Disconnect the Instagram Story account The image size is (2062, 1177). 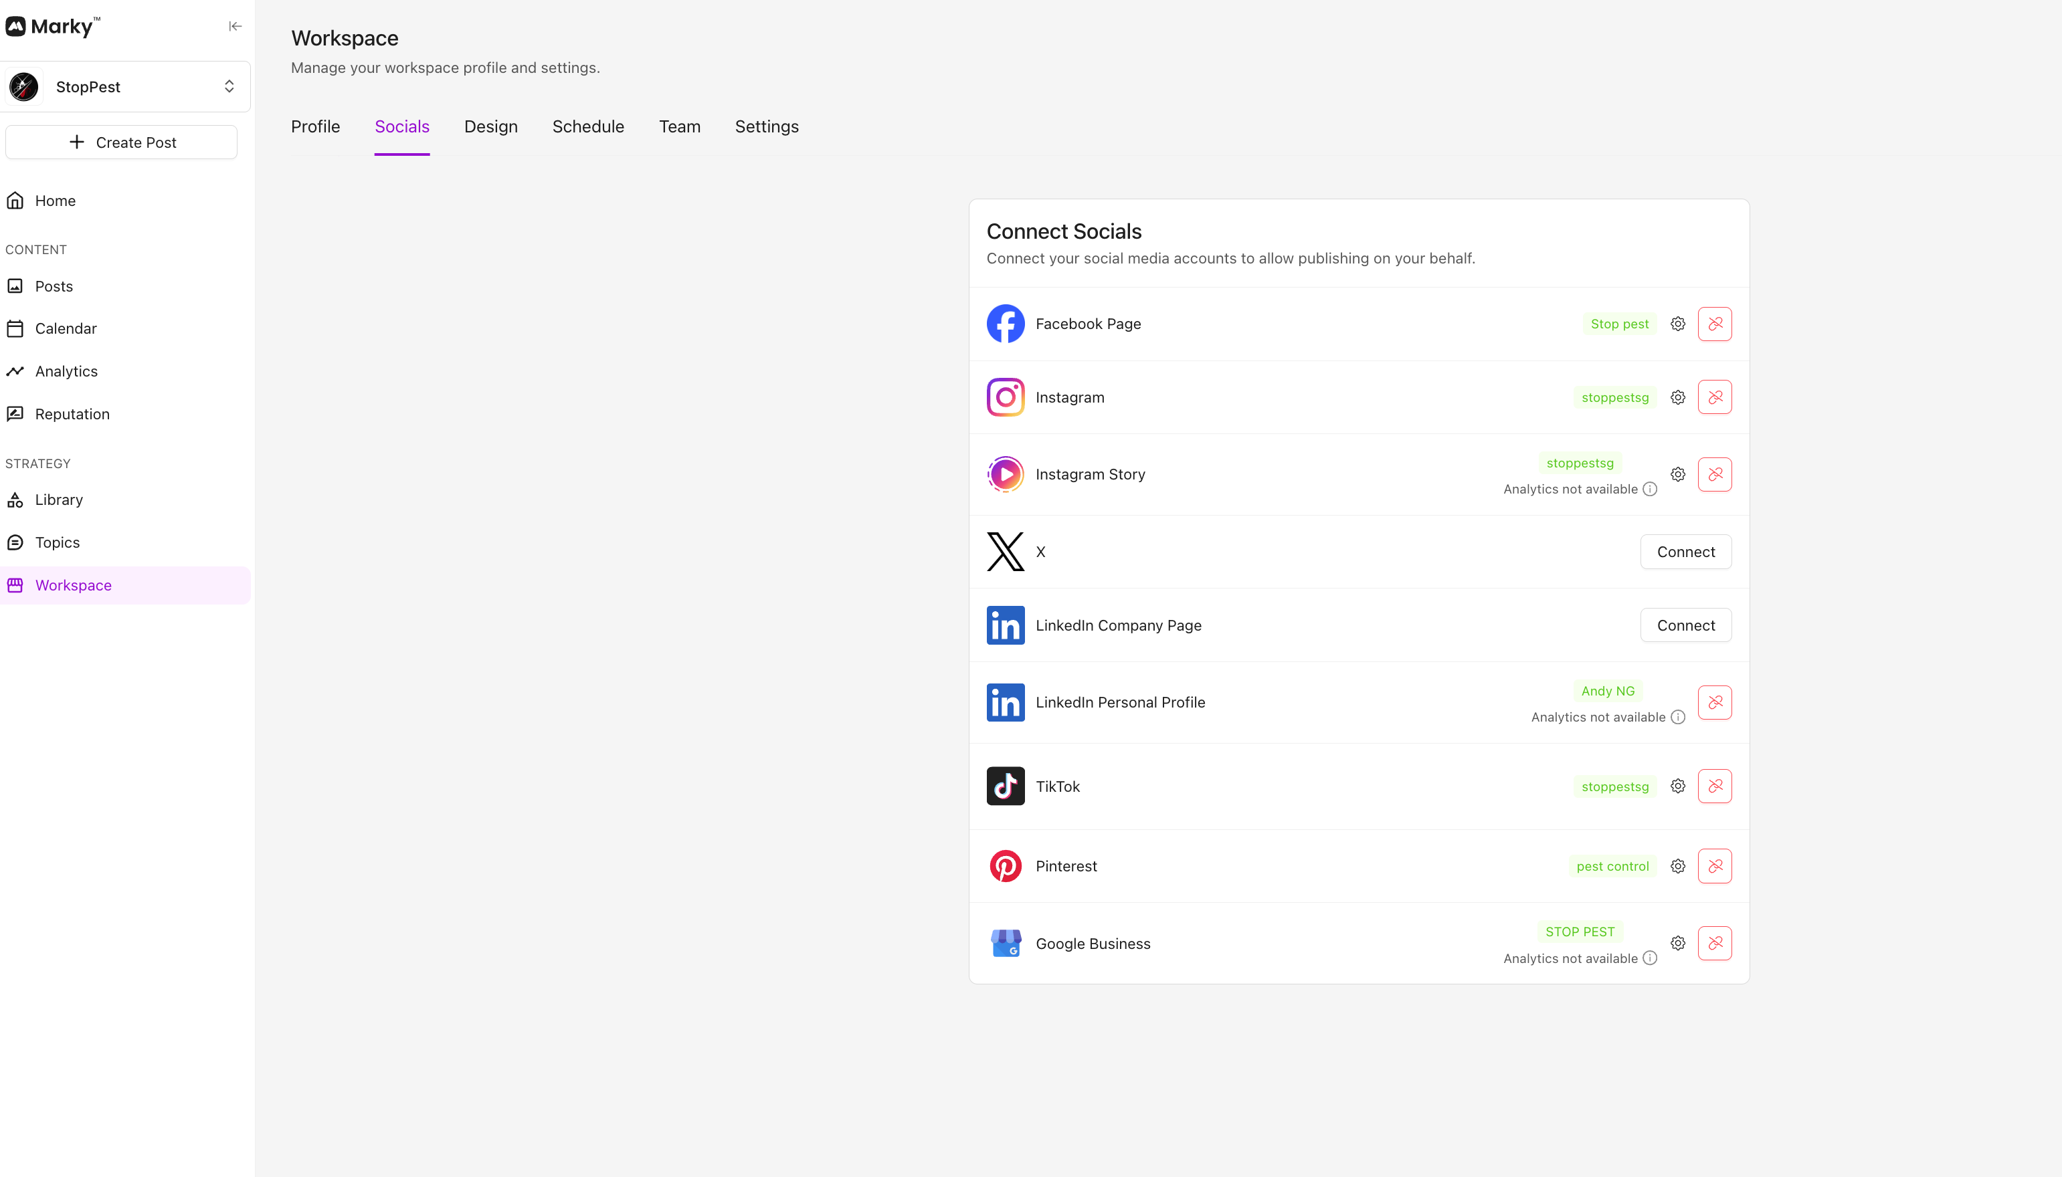[x=1714, y=475]
